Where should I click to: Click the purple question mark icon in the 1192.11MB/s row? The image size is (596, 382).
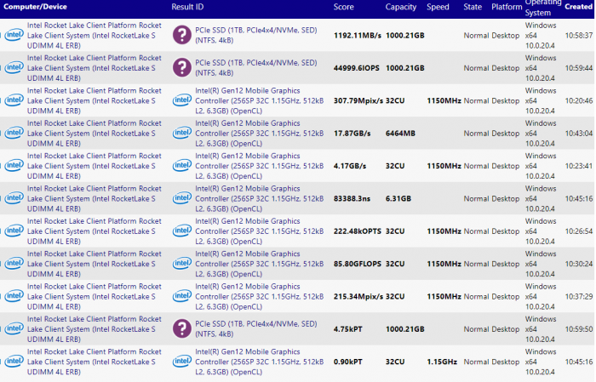click(x=182, y=36)
